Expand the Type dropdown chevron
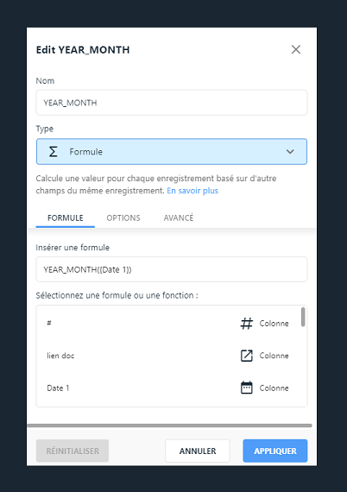The height and width of the screenshot is (492, 347). 290,152
